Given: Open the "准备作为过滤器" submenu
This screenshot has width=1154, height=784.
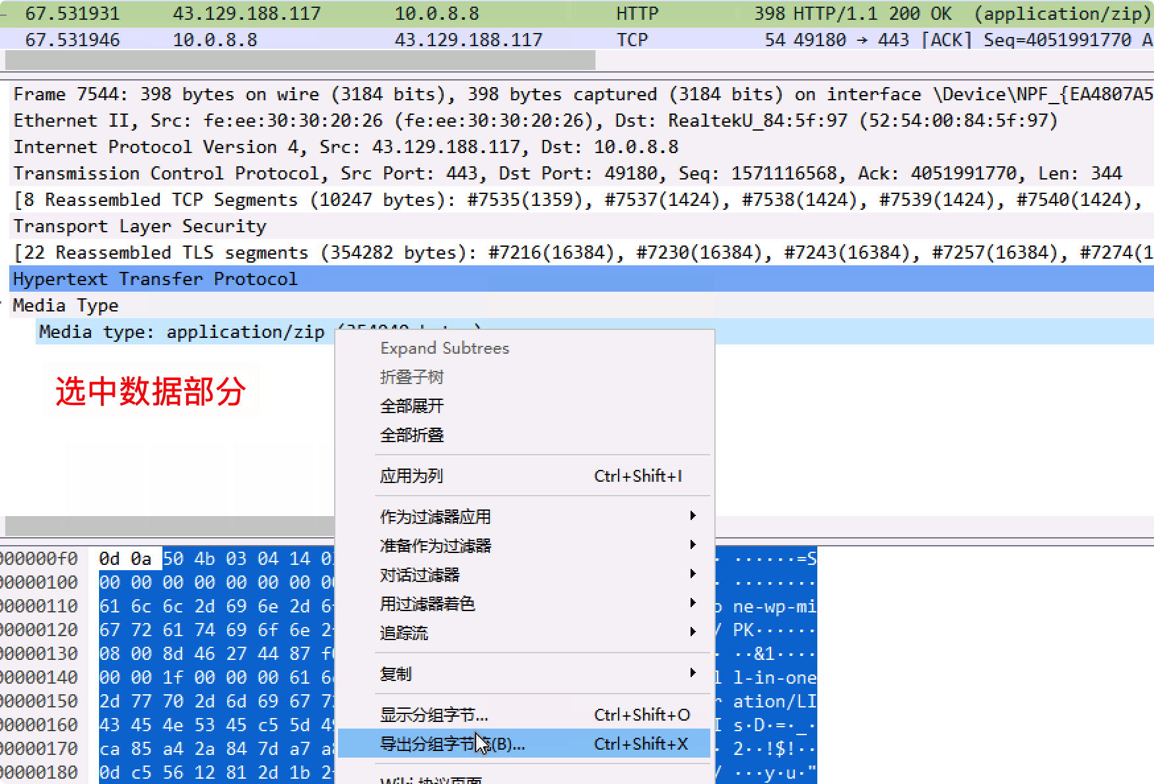Looking at the screenshot, I should (436, 546).
